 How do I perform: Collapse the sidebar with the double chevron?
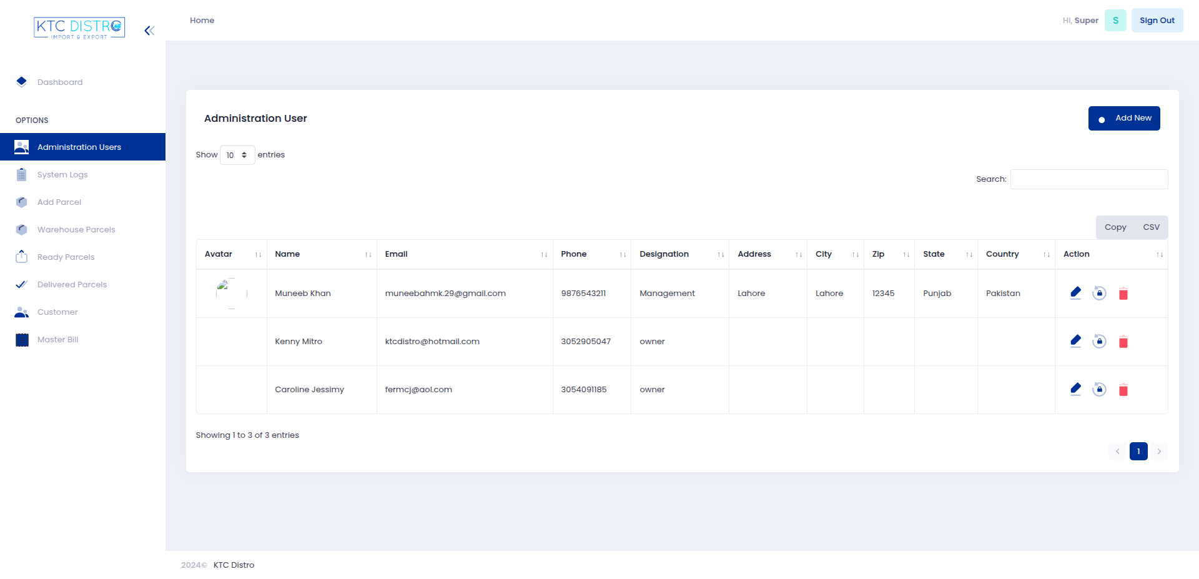[149, 30]
